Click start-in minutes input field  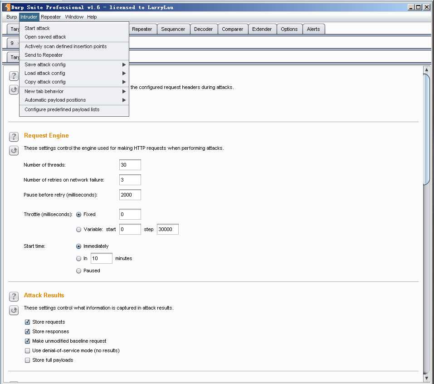pyautogui.click(x=102, y=258)
